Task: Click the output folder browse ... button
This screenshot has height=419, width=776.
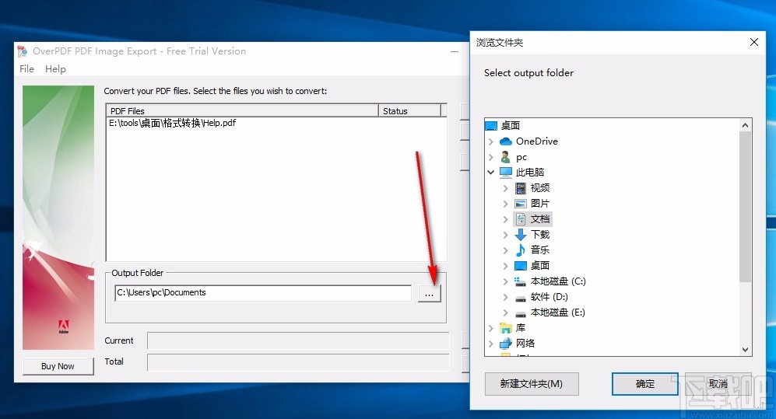Action: point(429,294)
